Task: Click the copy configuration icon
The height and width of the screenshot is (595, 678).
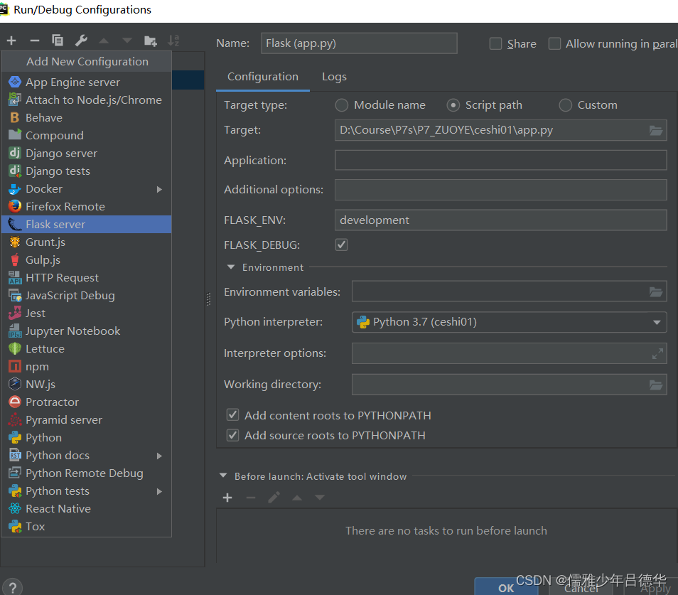Action: coord(58,41)
